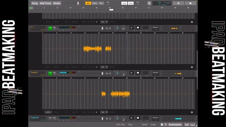This screenshot has width=226, height=127.
Task: Click the green start flag on the timeline
Action: pos(31,8)
